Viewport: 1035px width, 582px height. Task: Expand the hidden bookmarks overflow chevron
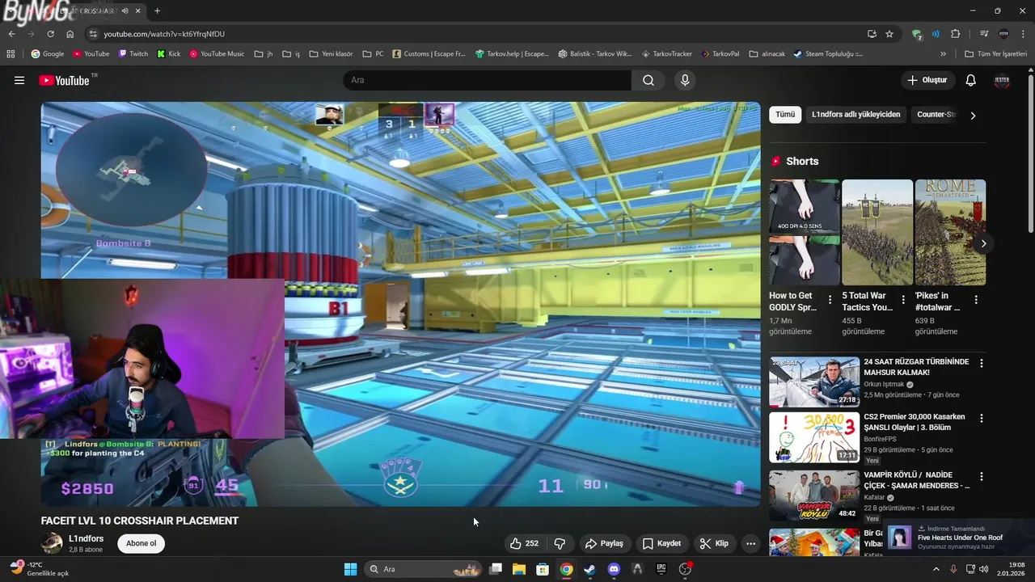pyautogui.click(x=943, y=54)
